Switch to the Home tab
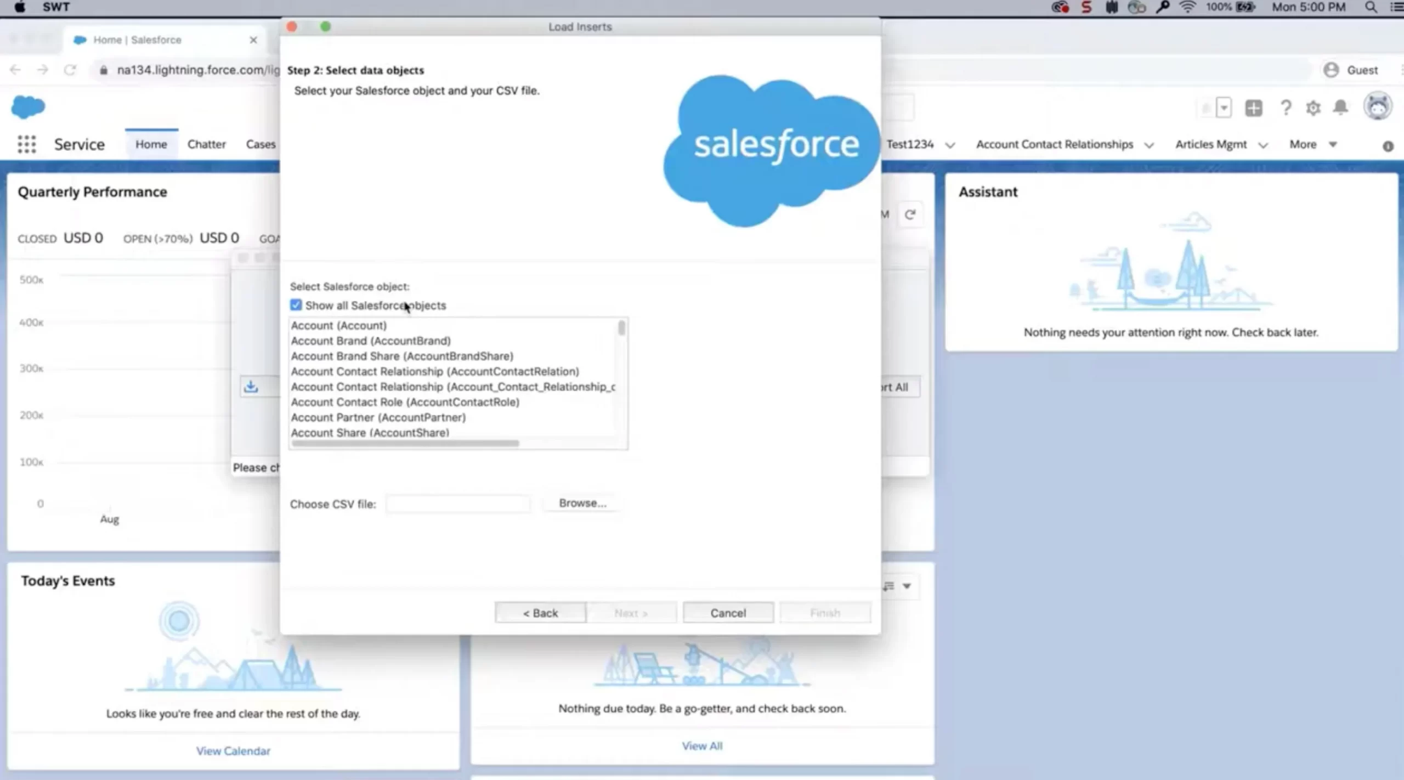The width and height of the screenshot is (1404, 780). [151, 144]
